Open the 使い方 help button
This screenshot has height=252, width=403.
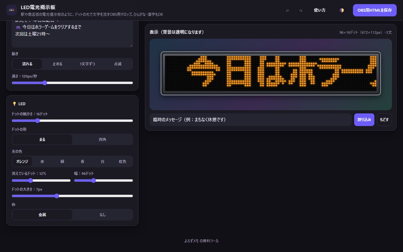[x=320, y=10]
